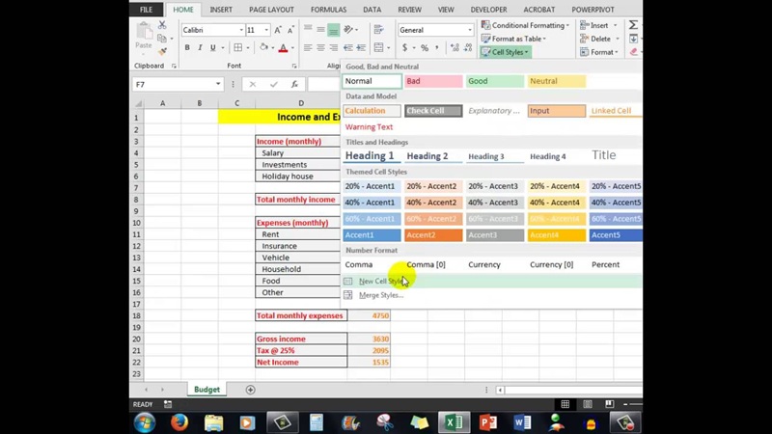Apply the Accent2 orange style swatch

(433, 235)
